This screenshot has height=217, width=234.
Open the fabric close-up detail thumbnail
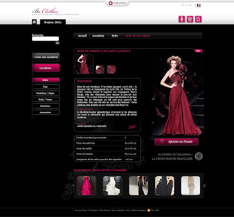coord(111,70)
